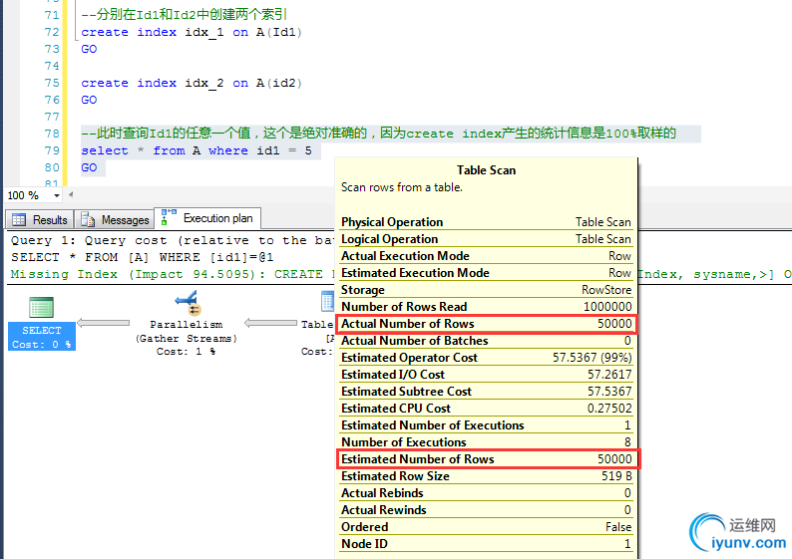Click the Parallelism Gather Streams operator icon
This screenshot has width=792, height=559.
coord(187,303)
